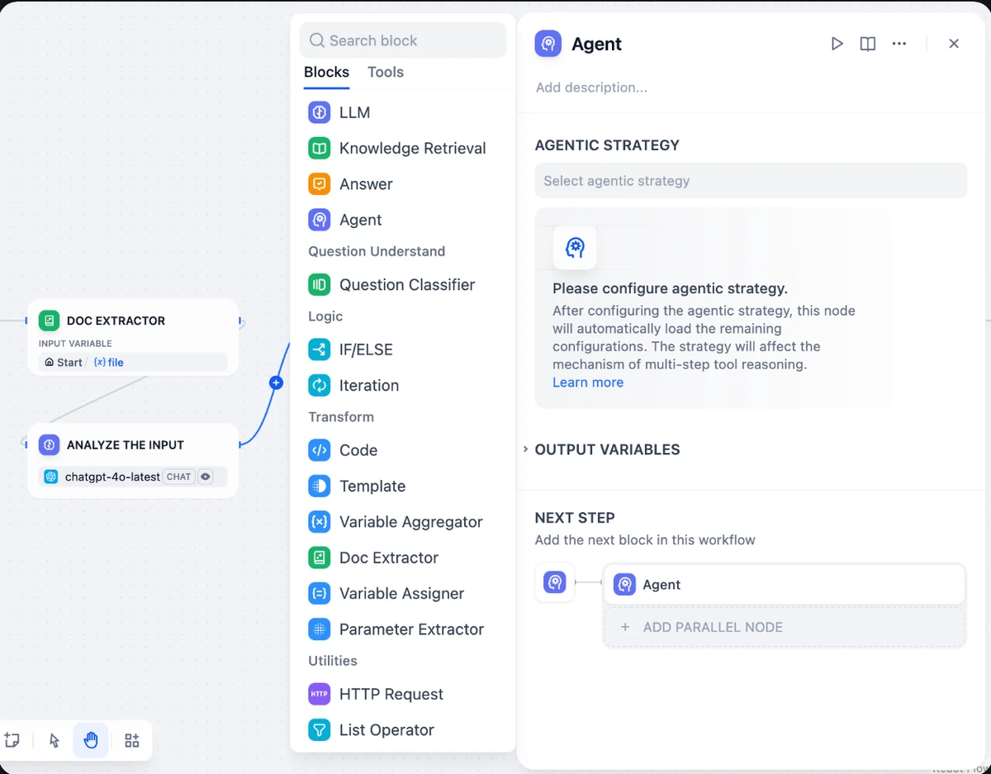Select the ANALYZE THE INPUT node
Viewport: 991px width, 774px height.
tap(133, 461)
